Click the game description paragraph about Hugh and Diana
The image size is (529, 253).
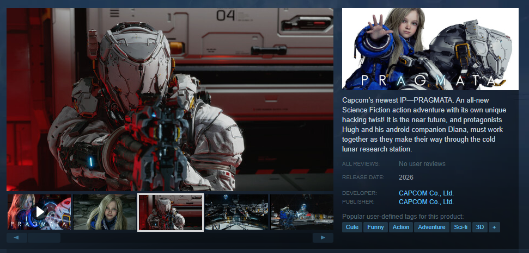pos(424,125)
